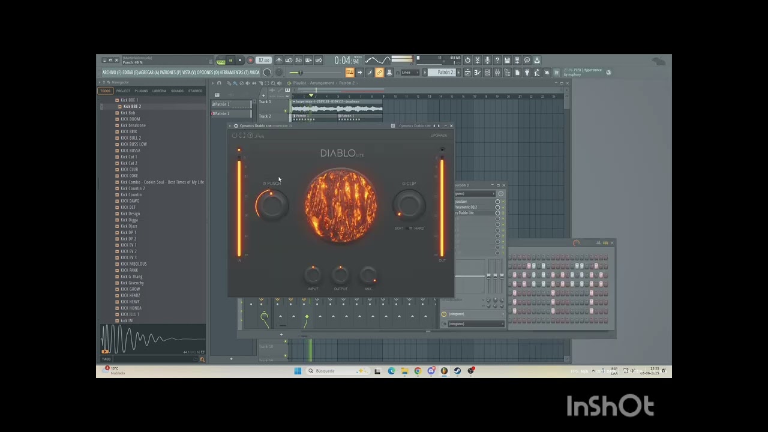This screenshot has width=768, height=432.
Task: Open the Playlist options menu arrow
Action: (x=212, y=83)
